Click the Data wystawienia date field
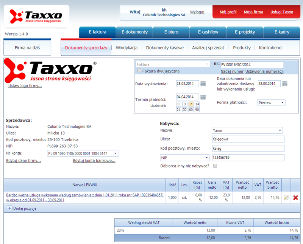This screenshot has height=244, width=303. coord(187,84)
